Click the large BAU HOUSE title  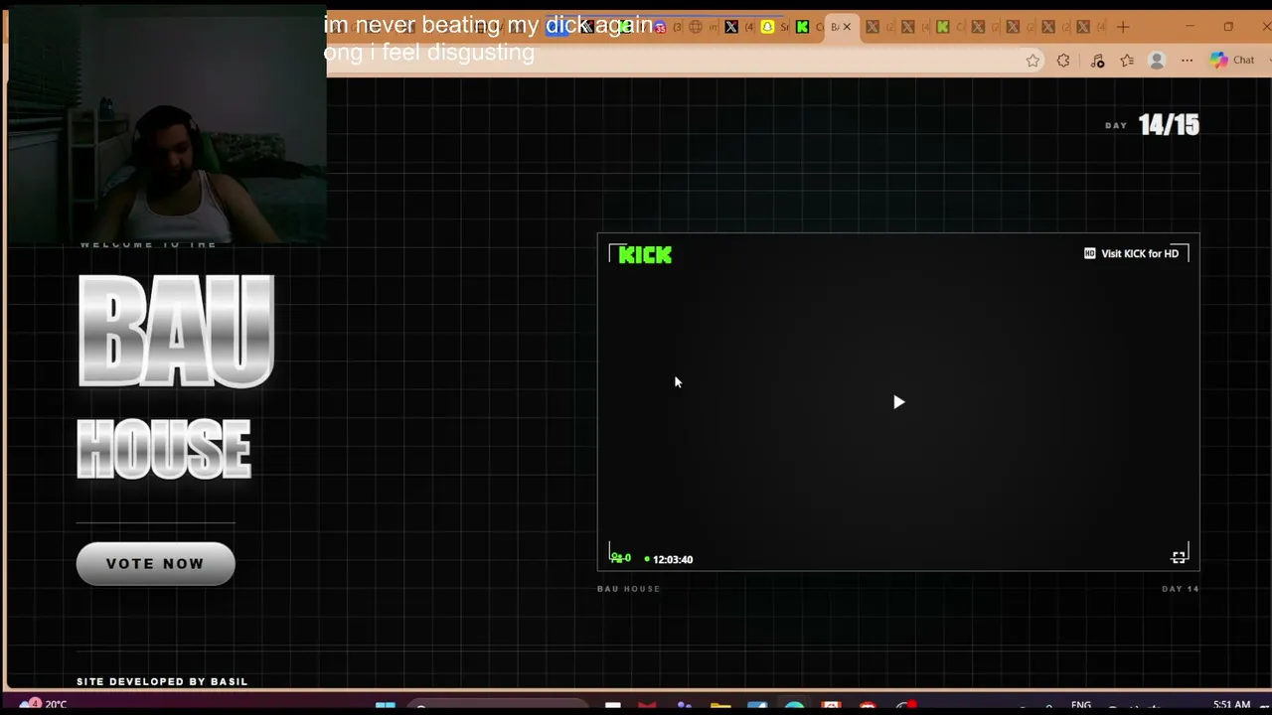[x=175, y=377]
